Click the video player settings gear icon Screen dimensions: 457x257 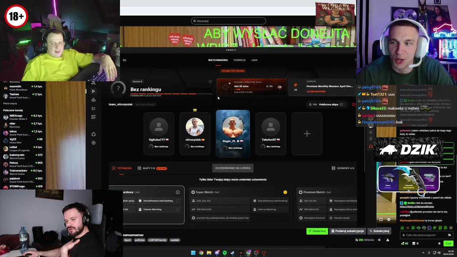[388, 220]
